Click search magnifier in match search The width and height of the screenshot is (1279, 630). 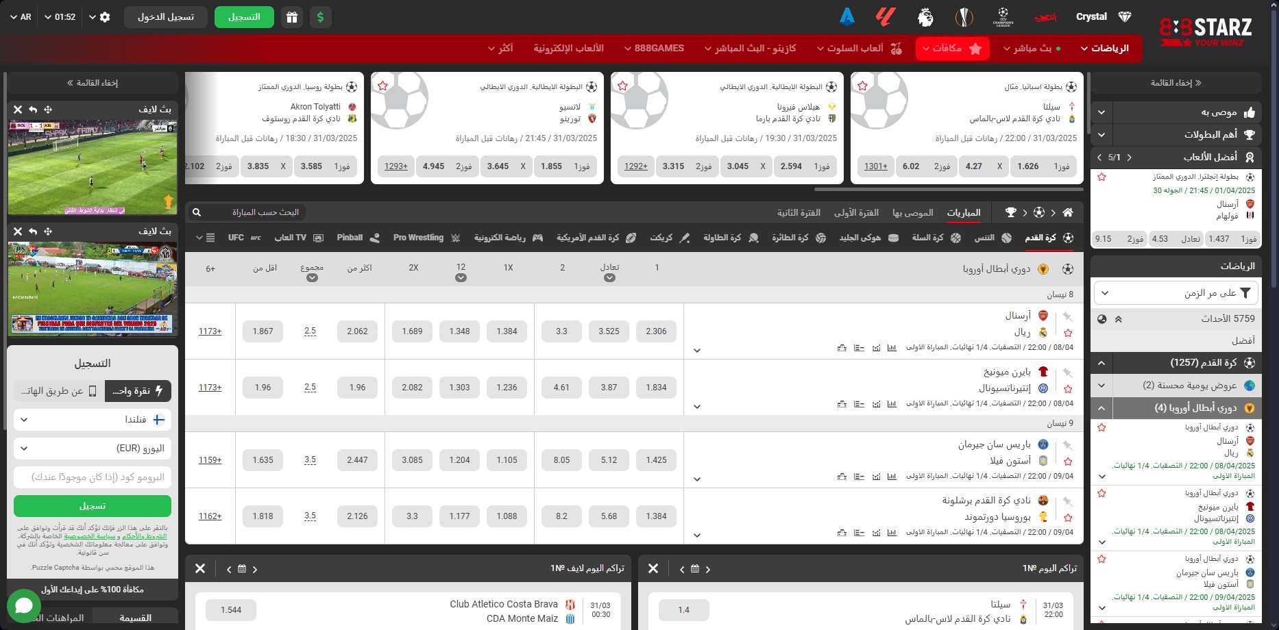[197, 212]
